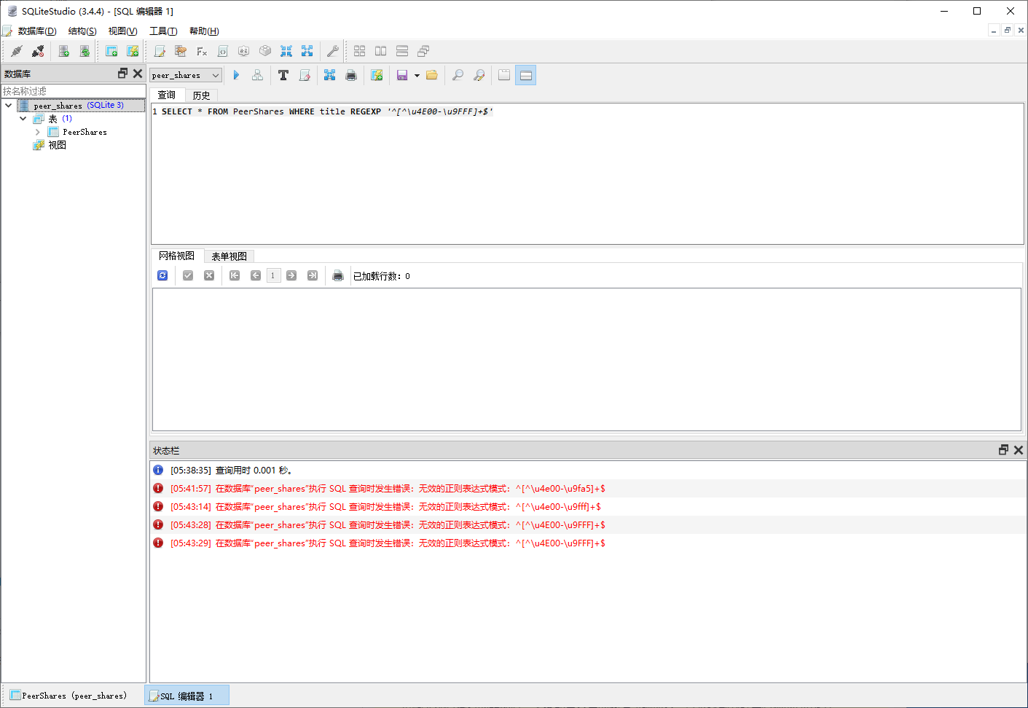Click the print results icon in grid toolbar
Viewport: 1028px width, 708px height.
pos(338,275)
